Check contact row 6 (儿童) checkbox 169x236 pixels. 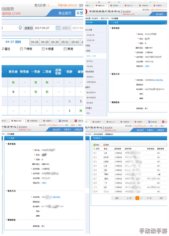pyautogui.click(x=94, y=174)
